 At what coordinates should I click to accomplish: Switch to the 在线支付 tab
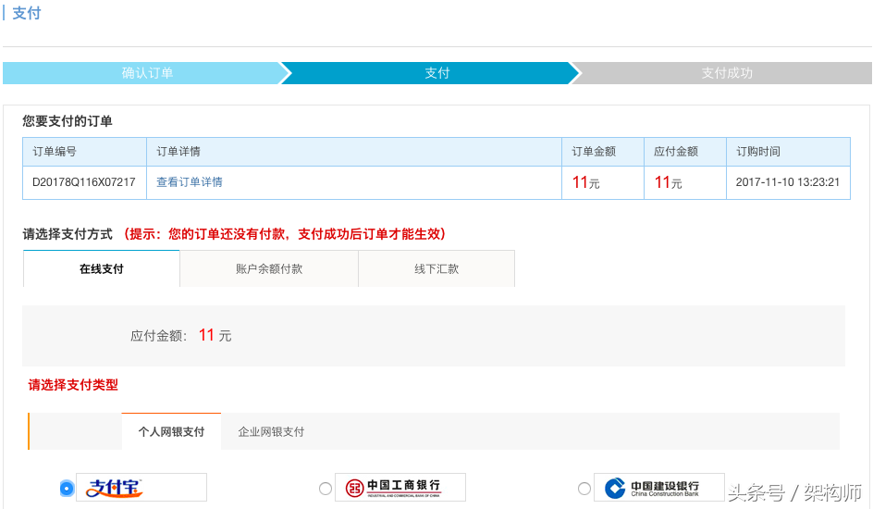click(x=102, y=268)
